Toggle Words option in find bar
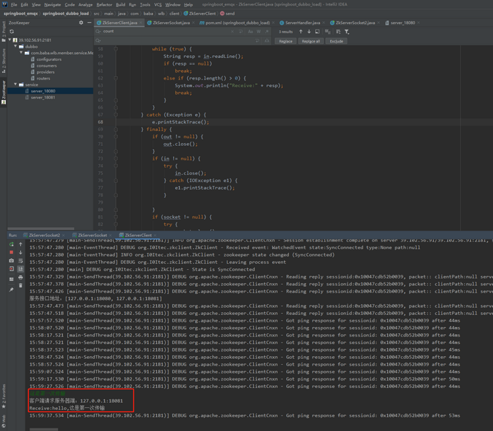Screen dimensions: 493x431 tap(259, 32)
